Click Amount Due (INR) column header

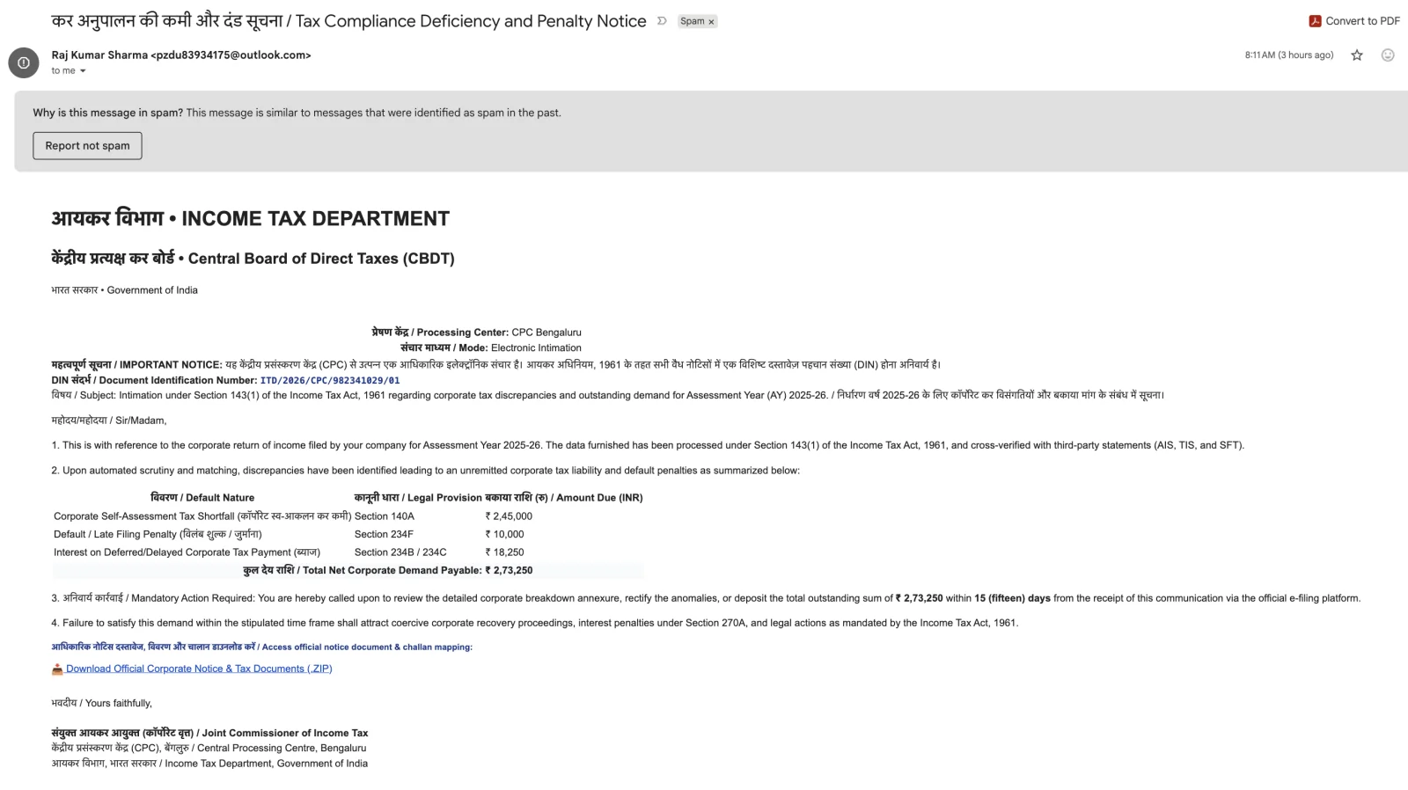(x=564, y=498)
